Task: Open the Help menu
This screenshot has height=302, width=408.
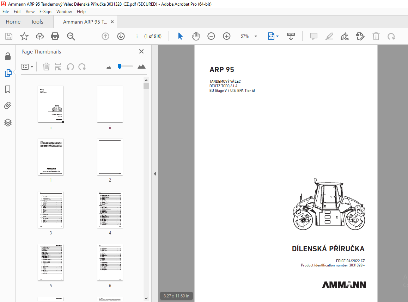Action: coord(81,11)
